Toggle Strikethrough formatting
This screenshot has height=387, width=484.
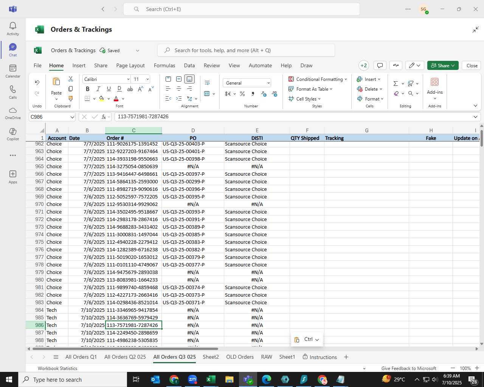click(x=130, y=89)
